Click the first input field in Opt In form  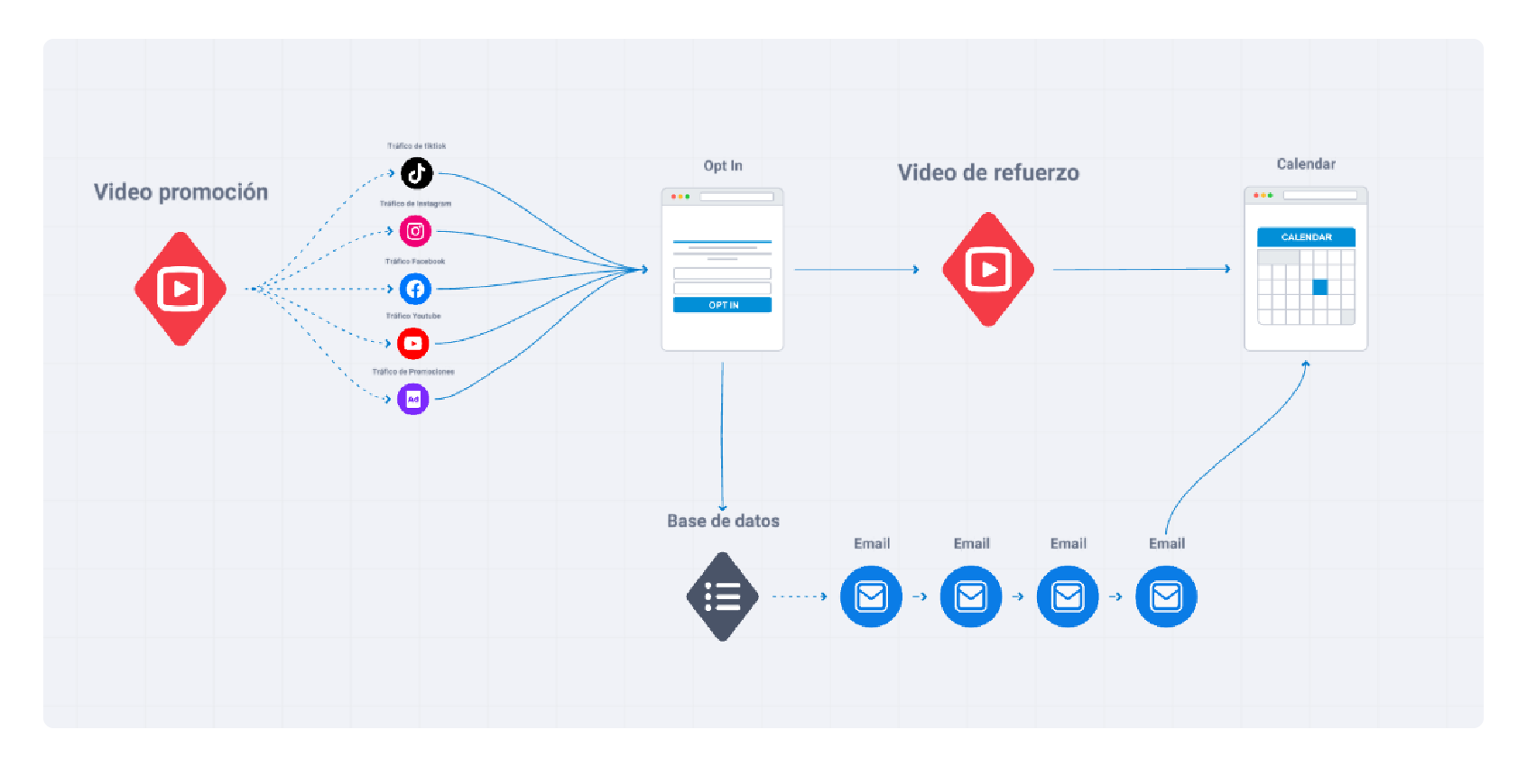pyautogui.click(x=722, y=273)
